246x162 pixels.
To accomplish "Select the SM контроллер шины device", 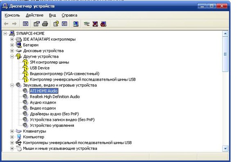I will pos(50,62).
